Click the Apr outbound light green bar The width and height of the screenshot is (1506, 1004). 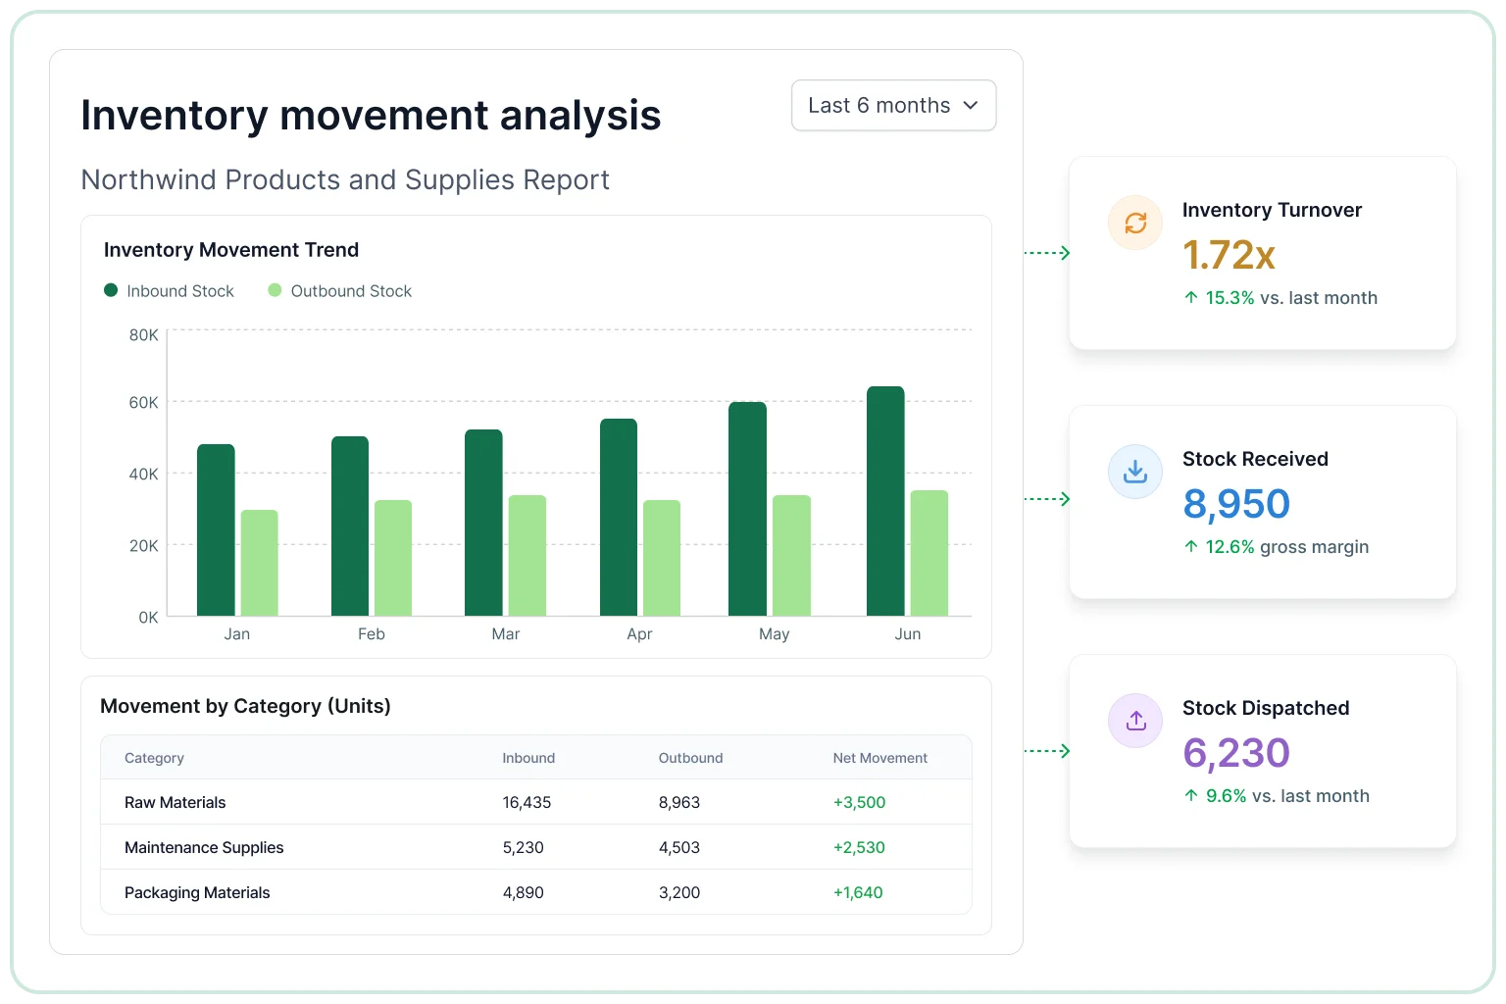tap(662, 558)
